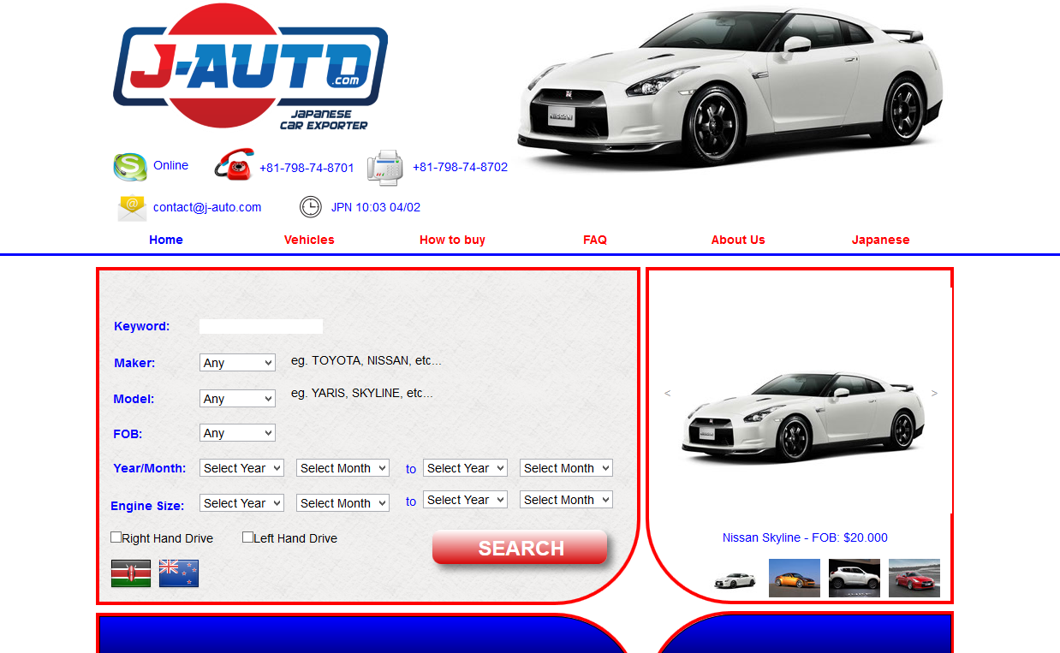Open Engine Size from Select Year dropdown
The width and height of the screenshot is (1060, 653).
[241, 503]
